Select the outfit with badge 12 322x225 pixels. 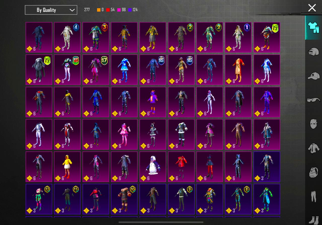pyautogui.click(x=39, y=199)
